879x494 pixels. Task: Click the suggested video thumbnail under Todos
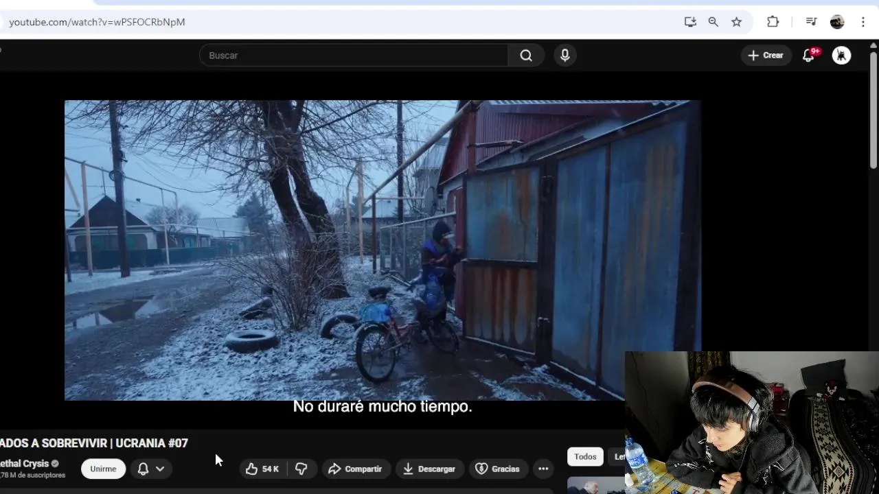pos(596,485)
